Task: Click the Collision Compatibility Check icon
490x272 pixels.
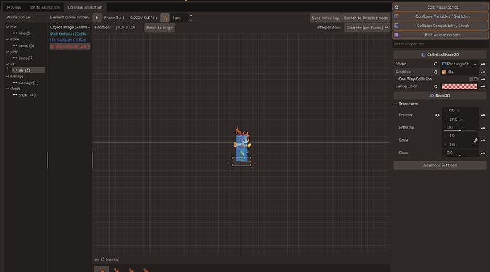Action: coord(396,26)
